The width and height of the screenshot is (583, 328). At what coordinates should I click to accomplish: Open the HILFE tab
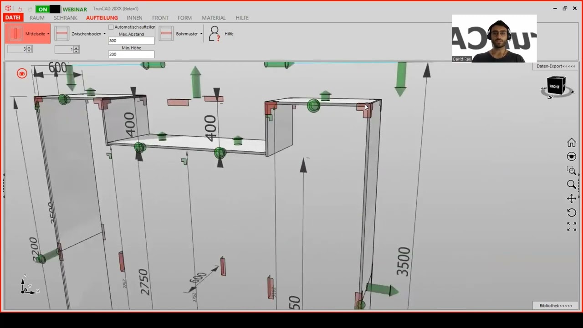click(242, 18)
